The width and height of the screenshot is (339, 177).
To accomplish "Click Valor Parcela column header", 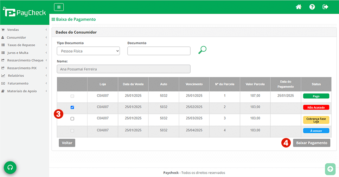I will click(x=255, y=84).
